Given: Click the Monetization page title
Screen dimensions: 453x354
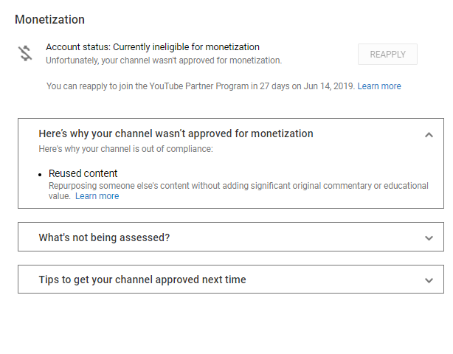Looking at the screenshot, I should pos(49,20).
